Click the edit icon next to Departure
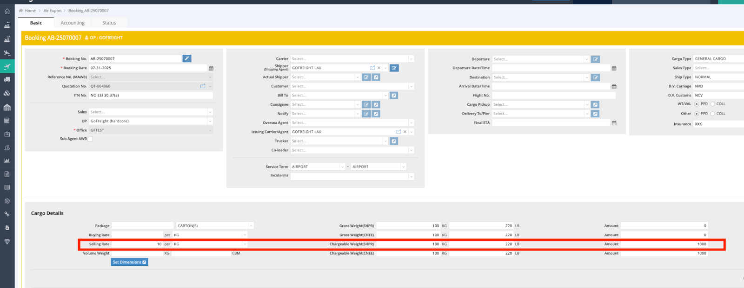The height and width of the screenshot is (288, 744). point(595,59)
